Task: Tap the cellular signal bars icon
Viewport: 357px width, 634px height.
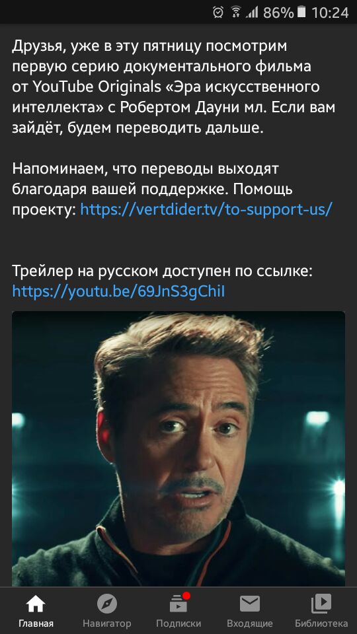Action: (252, 12)
